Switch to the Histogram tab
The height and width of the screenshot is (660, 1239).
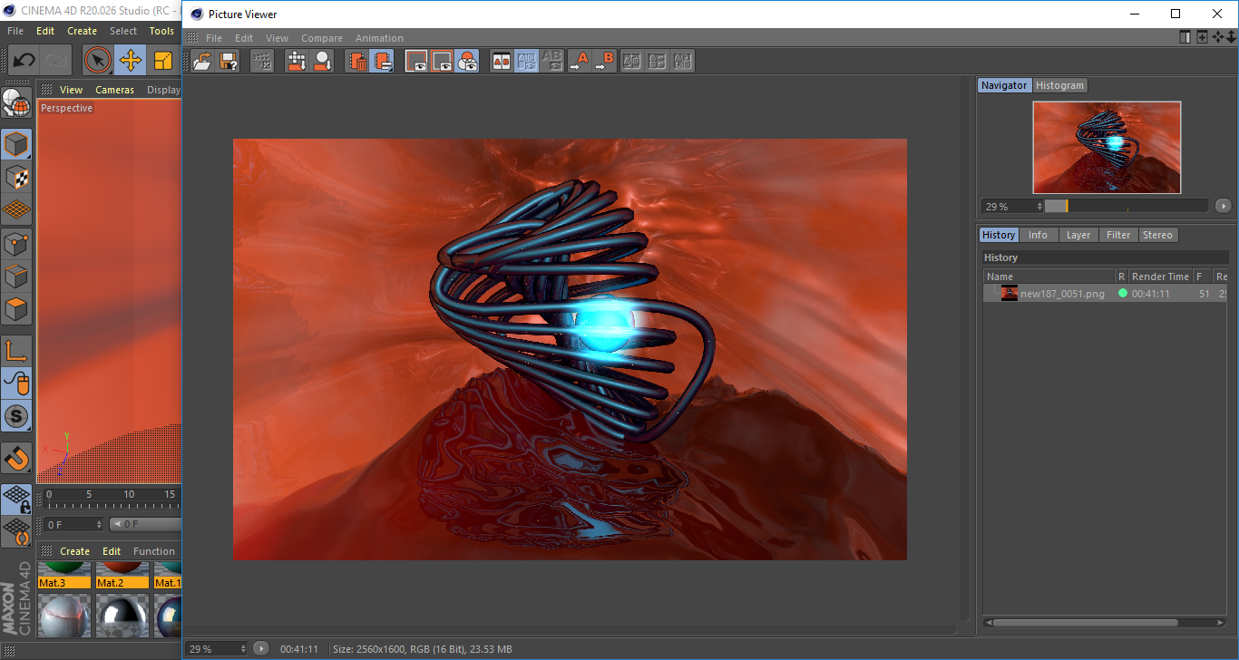coord(1059,85)
